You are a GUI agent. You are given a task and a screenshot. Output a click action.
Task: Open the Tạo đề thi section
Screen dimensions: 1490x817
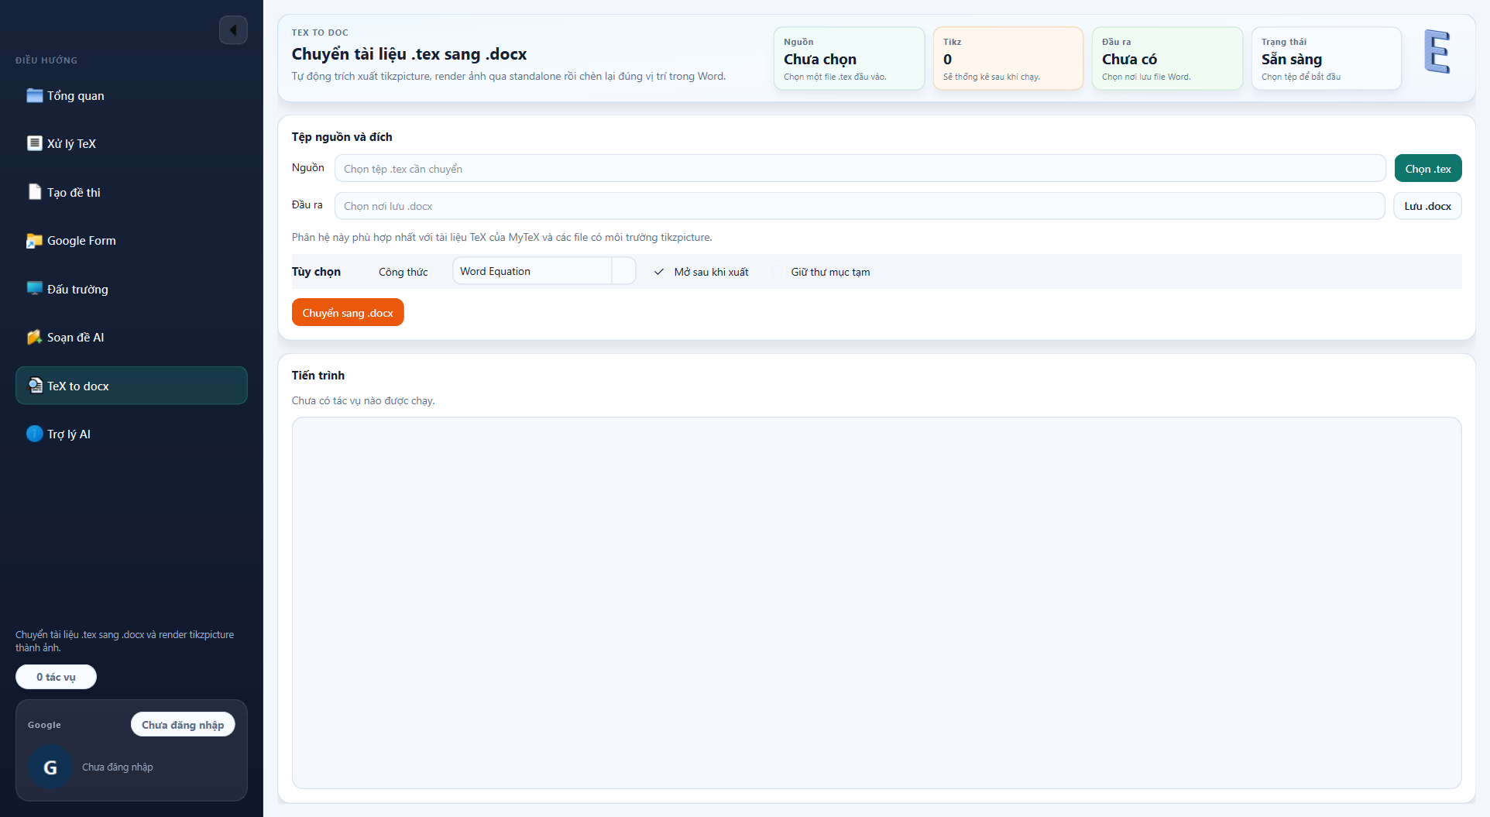132,192
